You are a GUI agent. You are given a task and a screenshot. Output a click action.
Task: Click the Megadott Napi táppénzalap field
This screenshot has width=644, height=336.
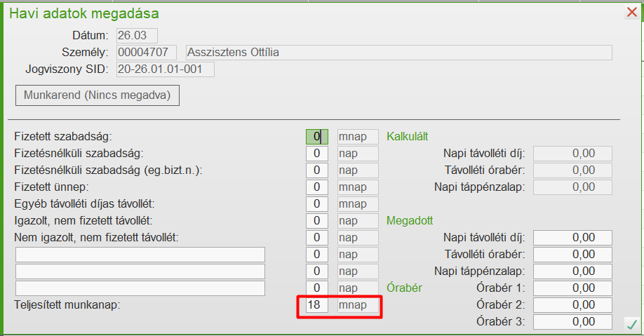pos(572,271)
